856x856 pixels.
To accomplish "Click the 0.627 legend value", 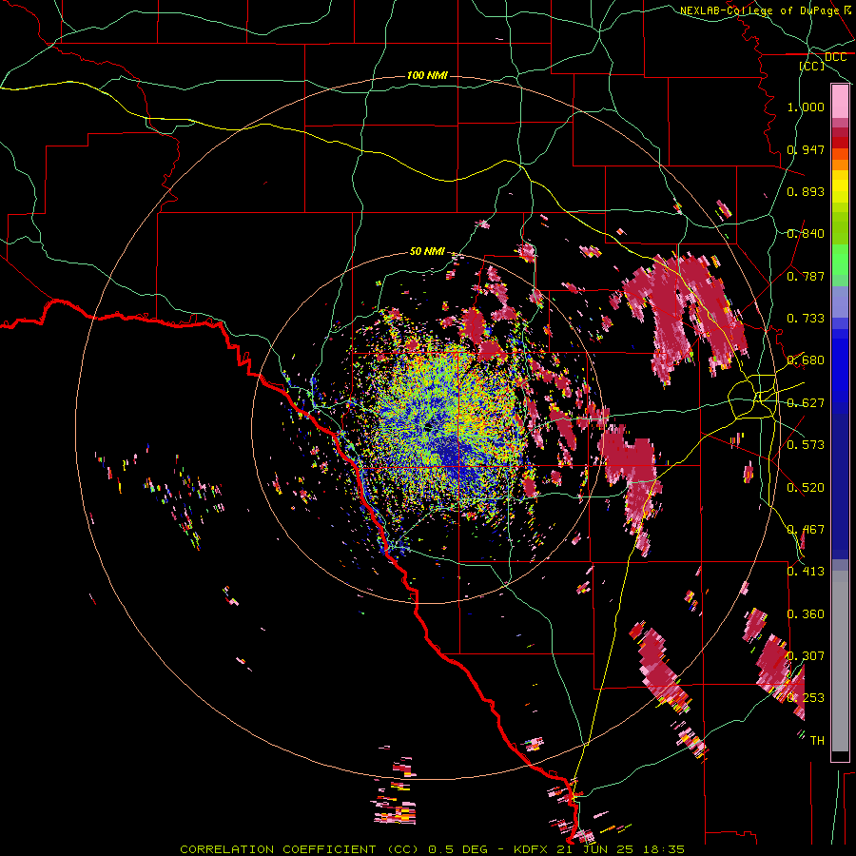I will pos(806,403).
